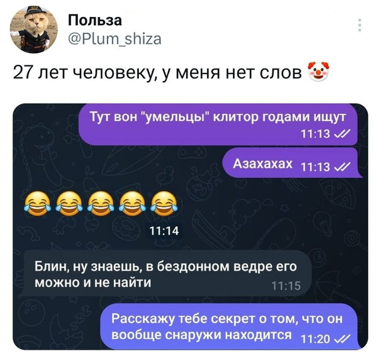The image size is (380, 356).
Task: Select the message starting "Тут вон умельцы"
Action: pos(218,125)
